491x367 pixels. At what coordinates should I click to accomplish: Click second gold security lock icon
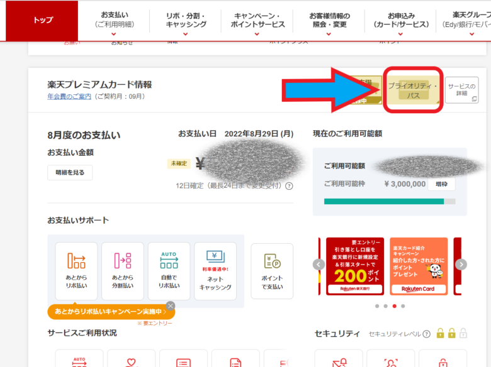[x=451, y=333]
